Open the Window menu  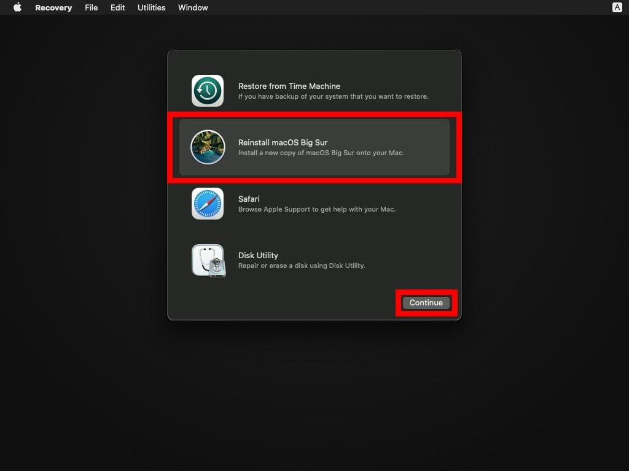(193, 7)
